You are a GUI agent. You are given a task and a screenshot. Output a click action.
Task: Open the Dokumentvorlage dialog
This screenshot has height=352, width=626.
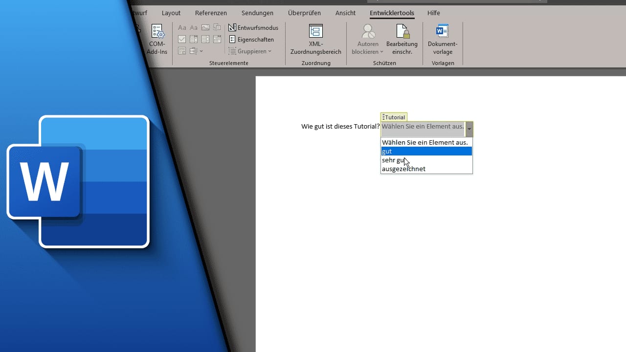[443, 39]
